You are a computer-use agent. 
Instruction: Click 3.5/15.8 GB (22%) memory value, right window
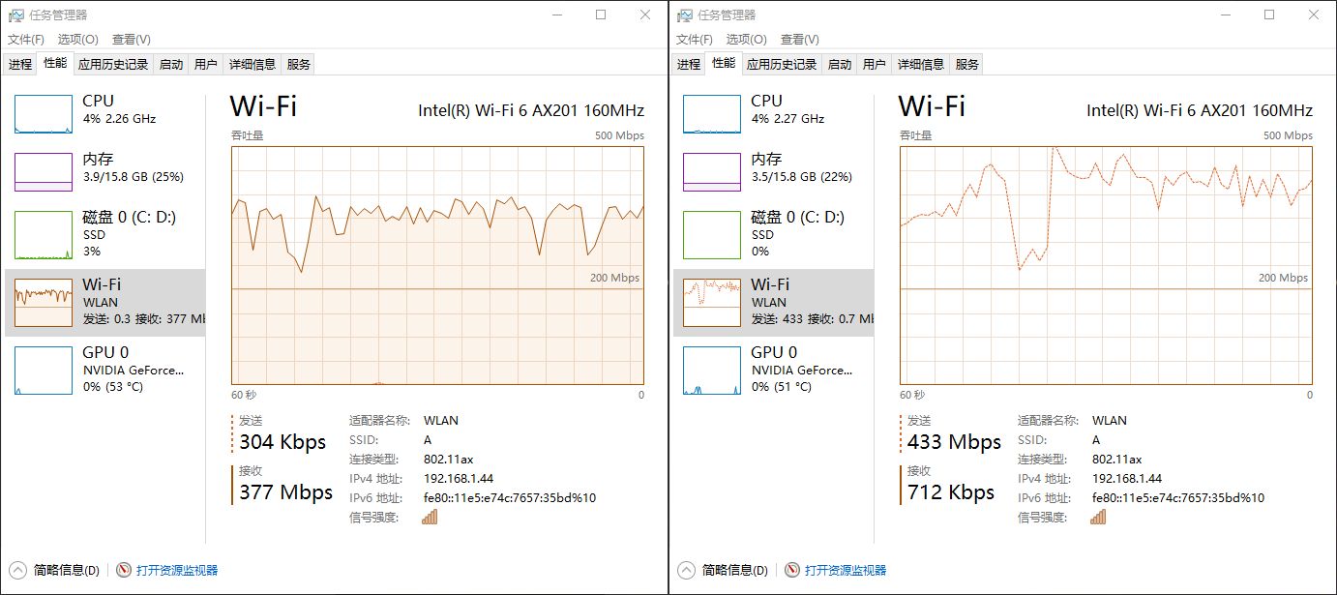point(801,177)
